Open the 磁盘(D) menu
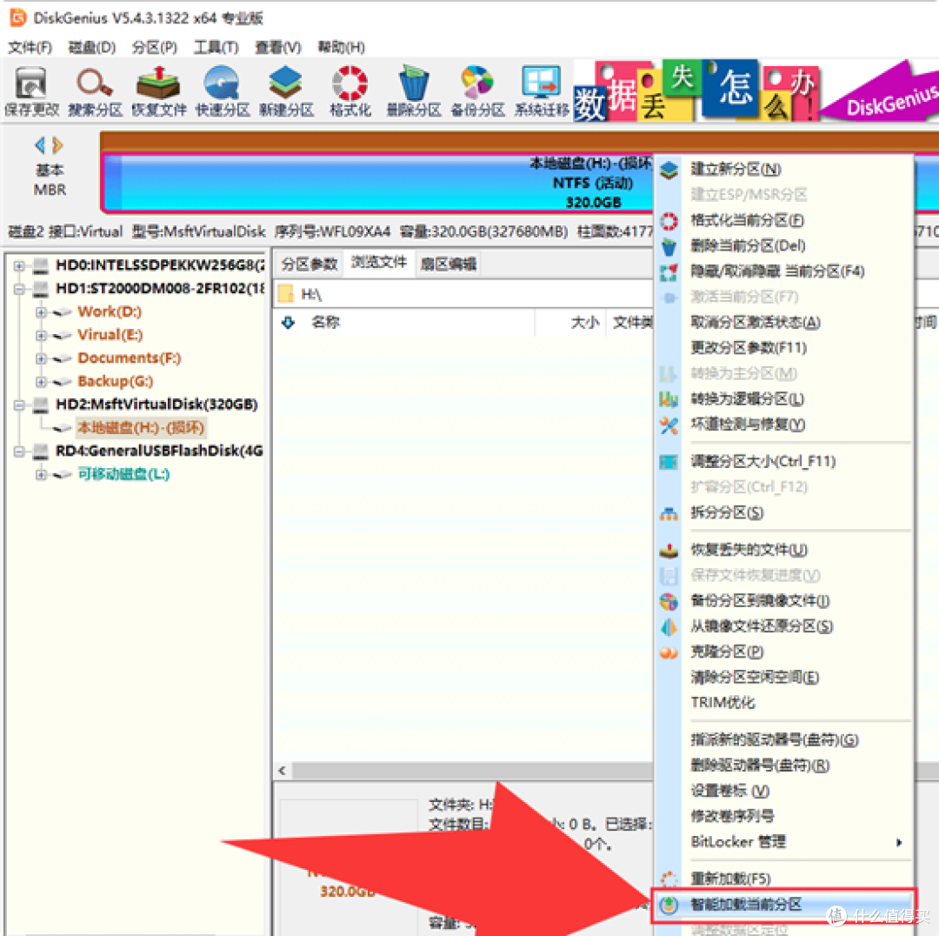The width and height of the screenshot is (939, 936). coord(91,47)
